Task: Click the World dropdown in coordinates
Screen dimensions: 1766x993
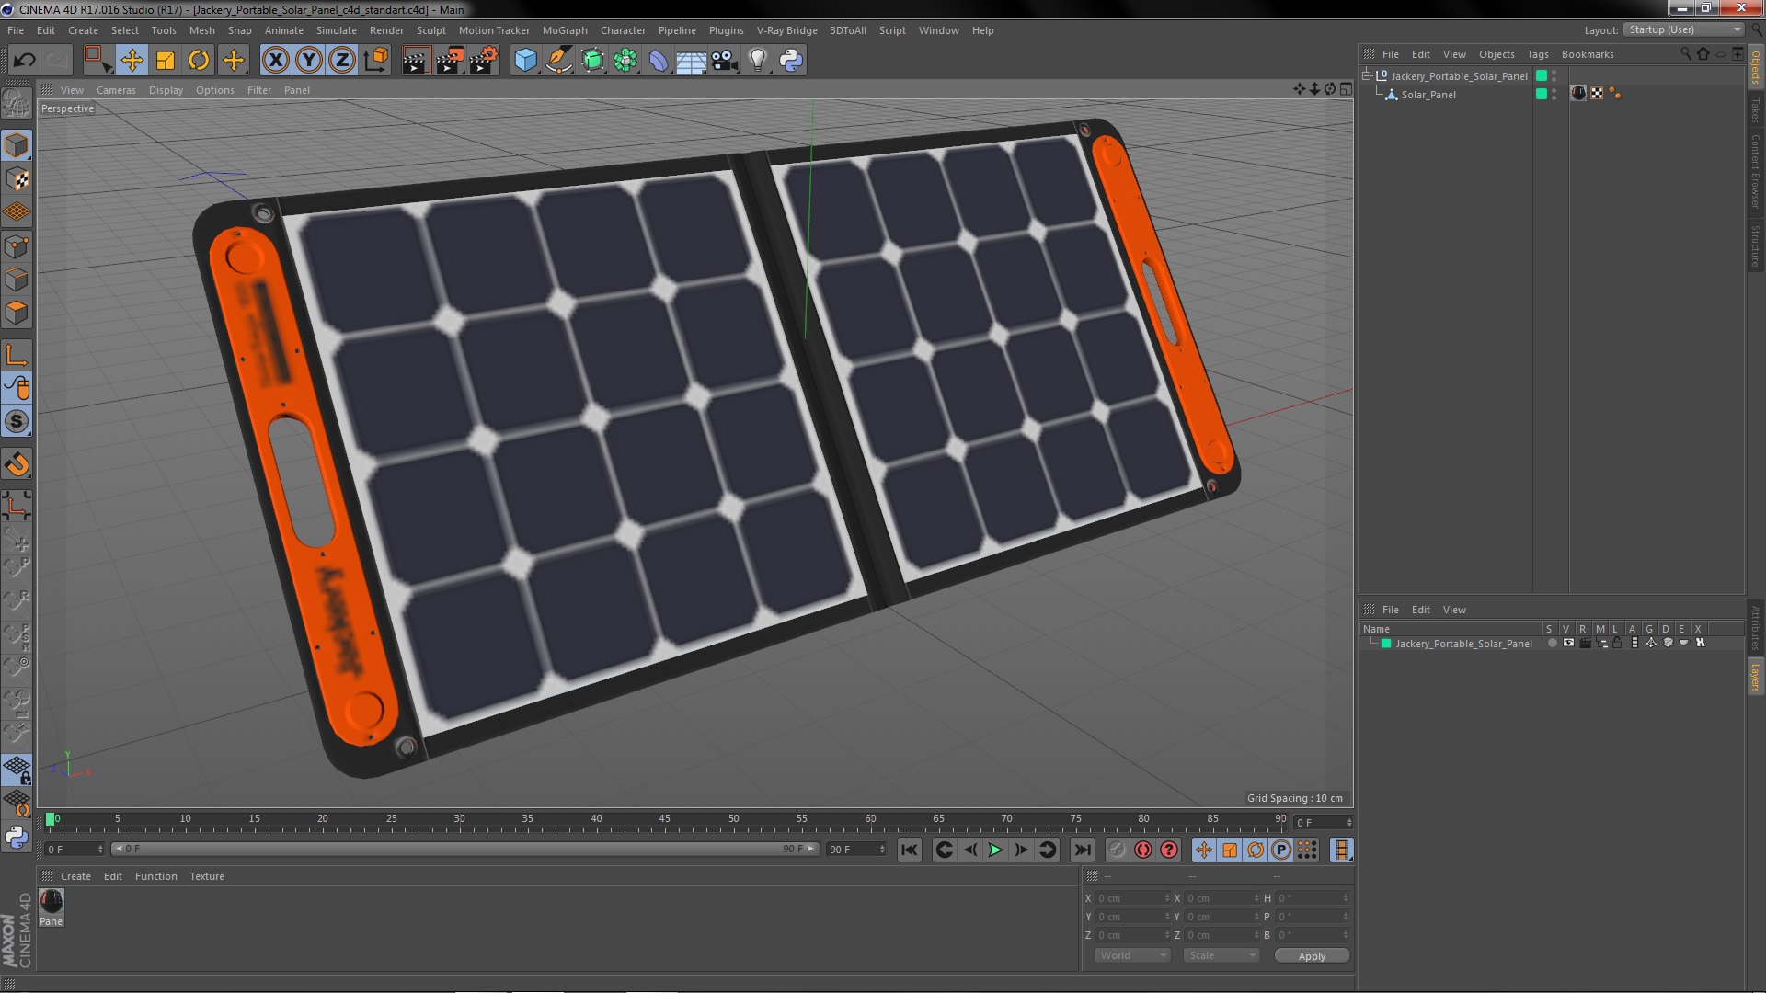Action: [x=1127, y=955]
